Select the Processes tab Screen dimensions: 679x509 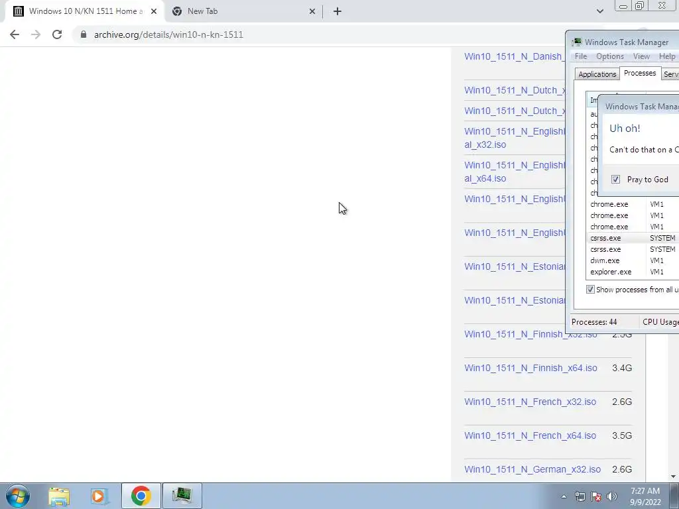[x=640, y=73]
